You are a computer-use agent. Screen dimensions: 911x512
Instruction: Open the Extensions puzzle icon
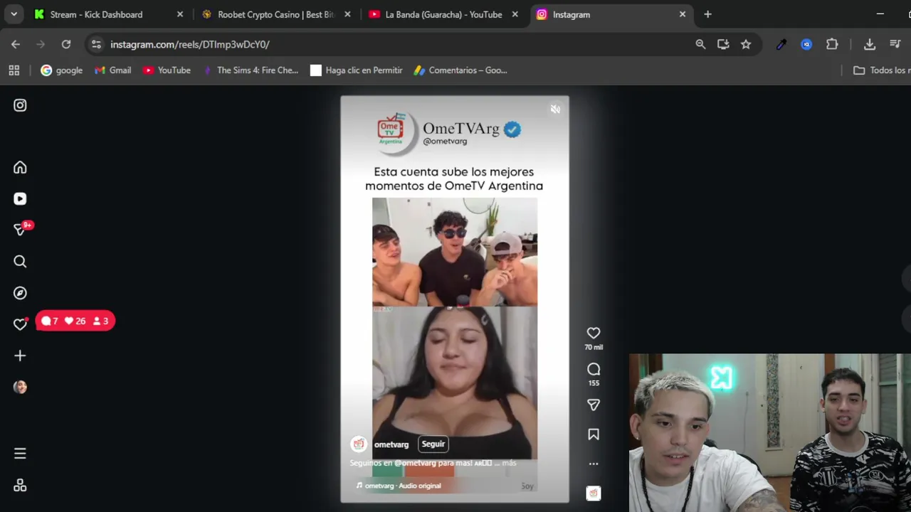[832, 44]
